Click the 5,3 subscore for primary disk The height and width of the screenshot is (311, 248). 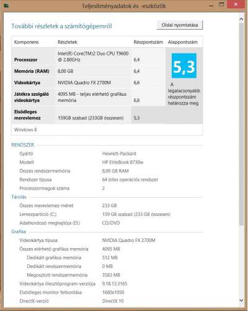click(x=136, y=118)
